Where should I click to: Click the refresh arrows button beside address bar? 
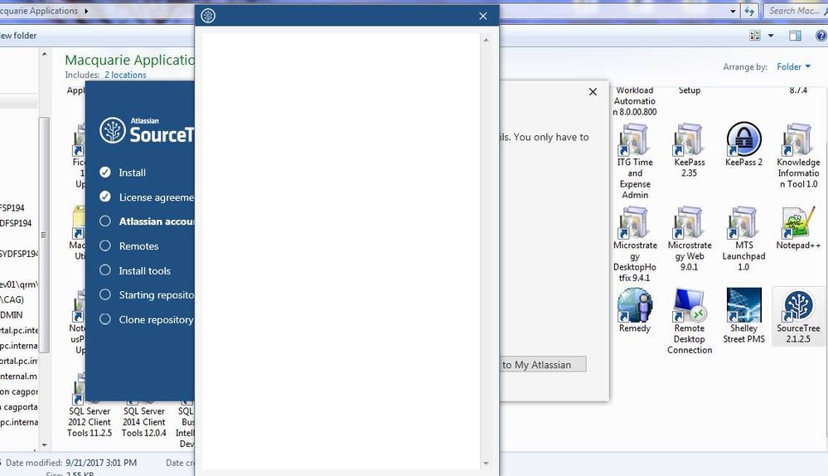(x=749, y=11)
